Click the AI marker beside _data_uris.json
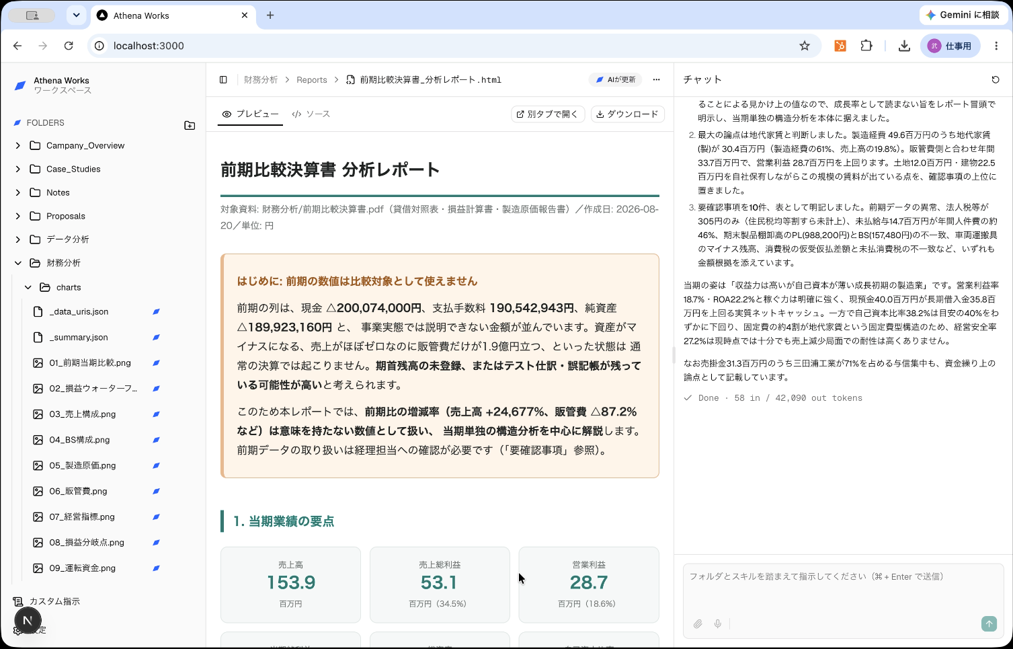The height and width of the screenshot is (649, 1013). [x=156, y=311]
